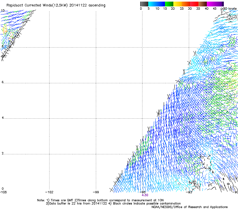Click the orange 25-30 knots color swatch

pos(186,4)
